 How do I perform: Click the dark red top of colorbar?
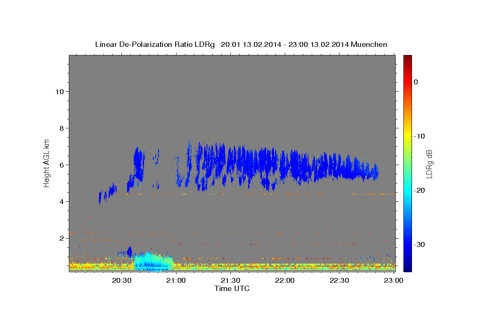407,58
